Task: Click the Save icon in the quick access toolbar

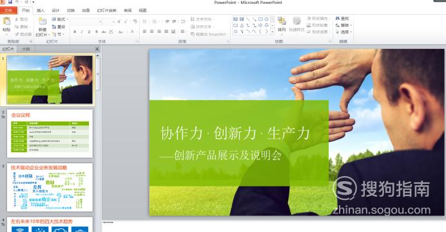Action: pos(10,3)
